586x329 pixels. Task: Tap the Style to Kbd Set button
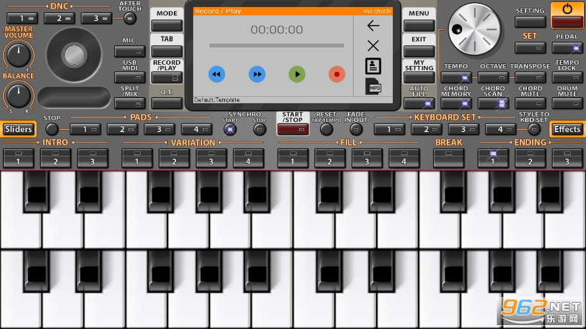534,129
